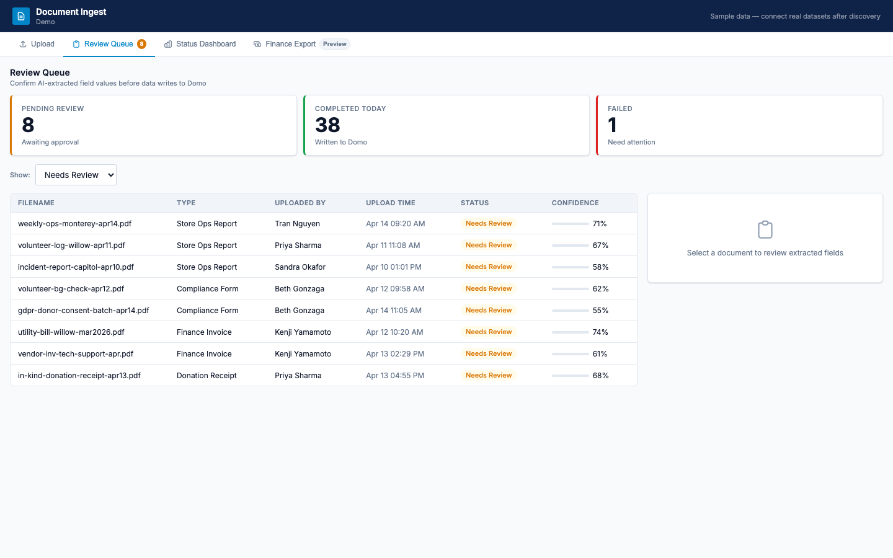Click the Confidence column header

pyautogui.click(x=575, y=203)
